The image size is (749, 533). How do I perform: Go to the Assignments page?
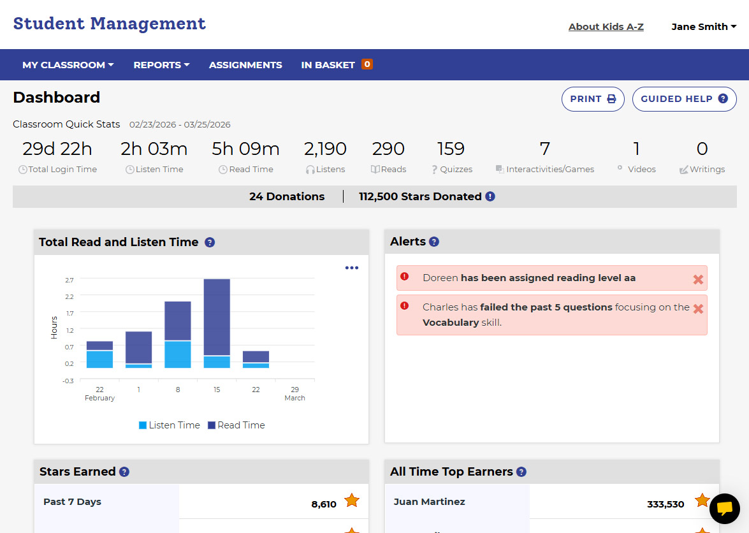click(245, 65)
